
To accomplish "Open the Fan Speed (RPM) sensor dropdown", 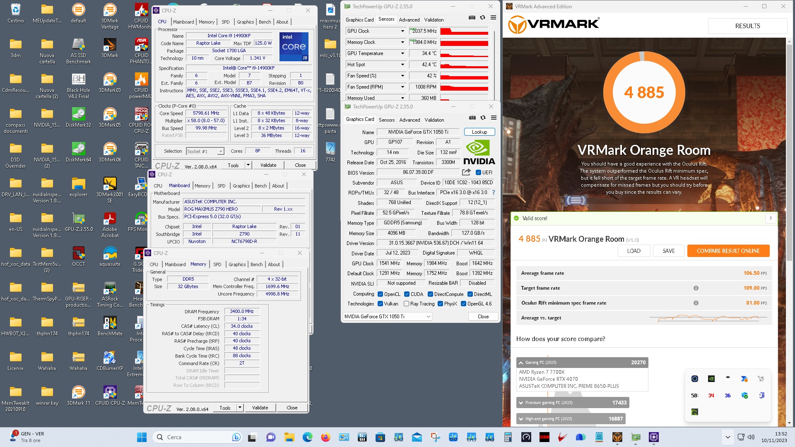I will [x=402, y=87].
